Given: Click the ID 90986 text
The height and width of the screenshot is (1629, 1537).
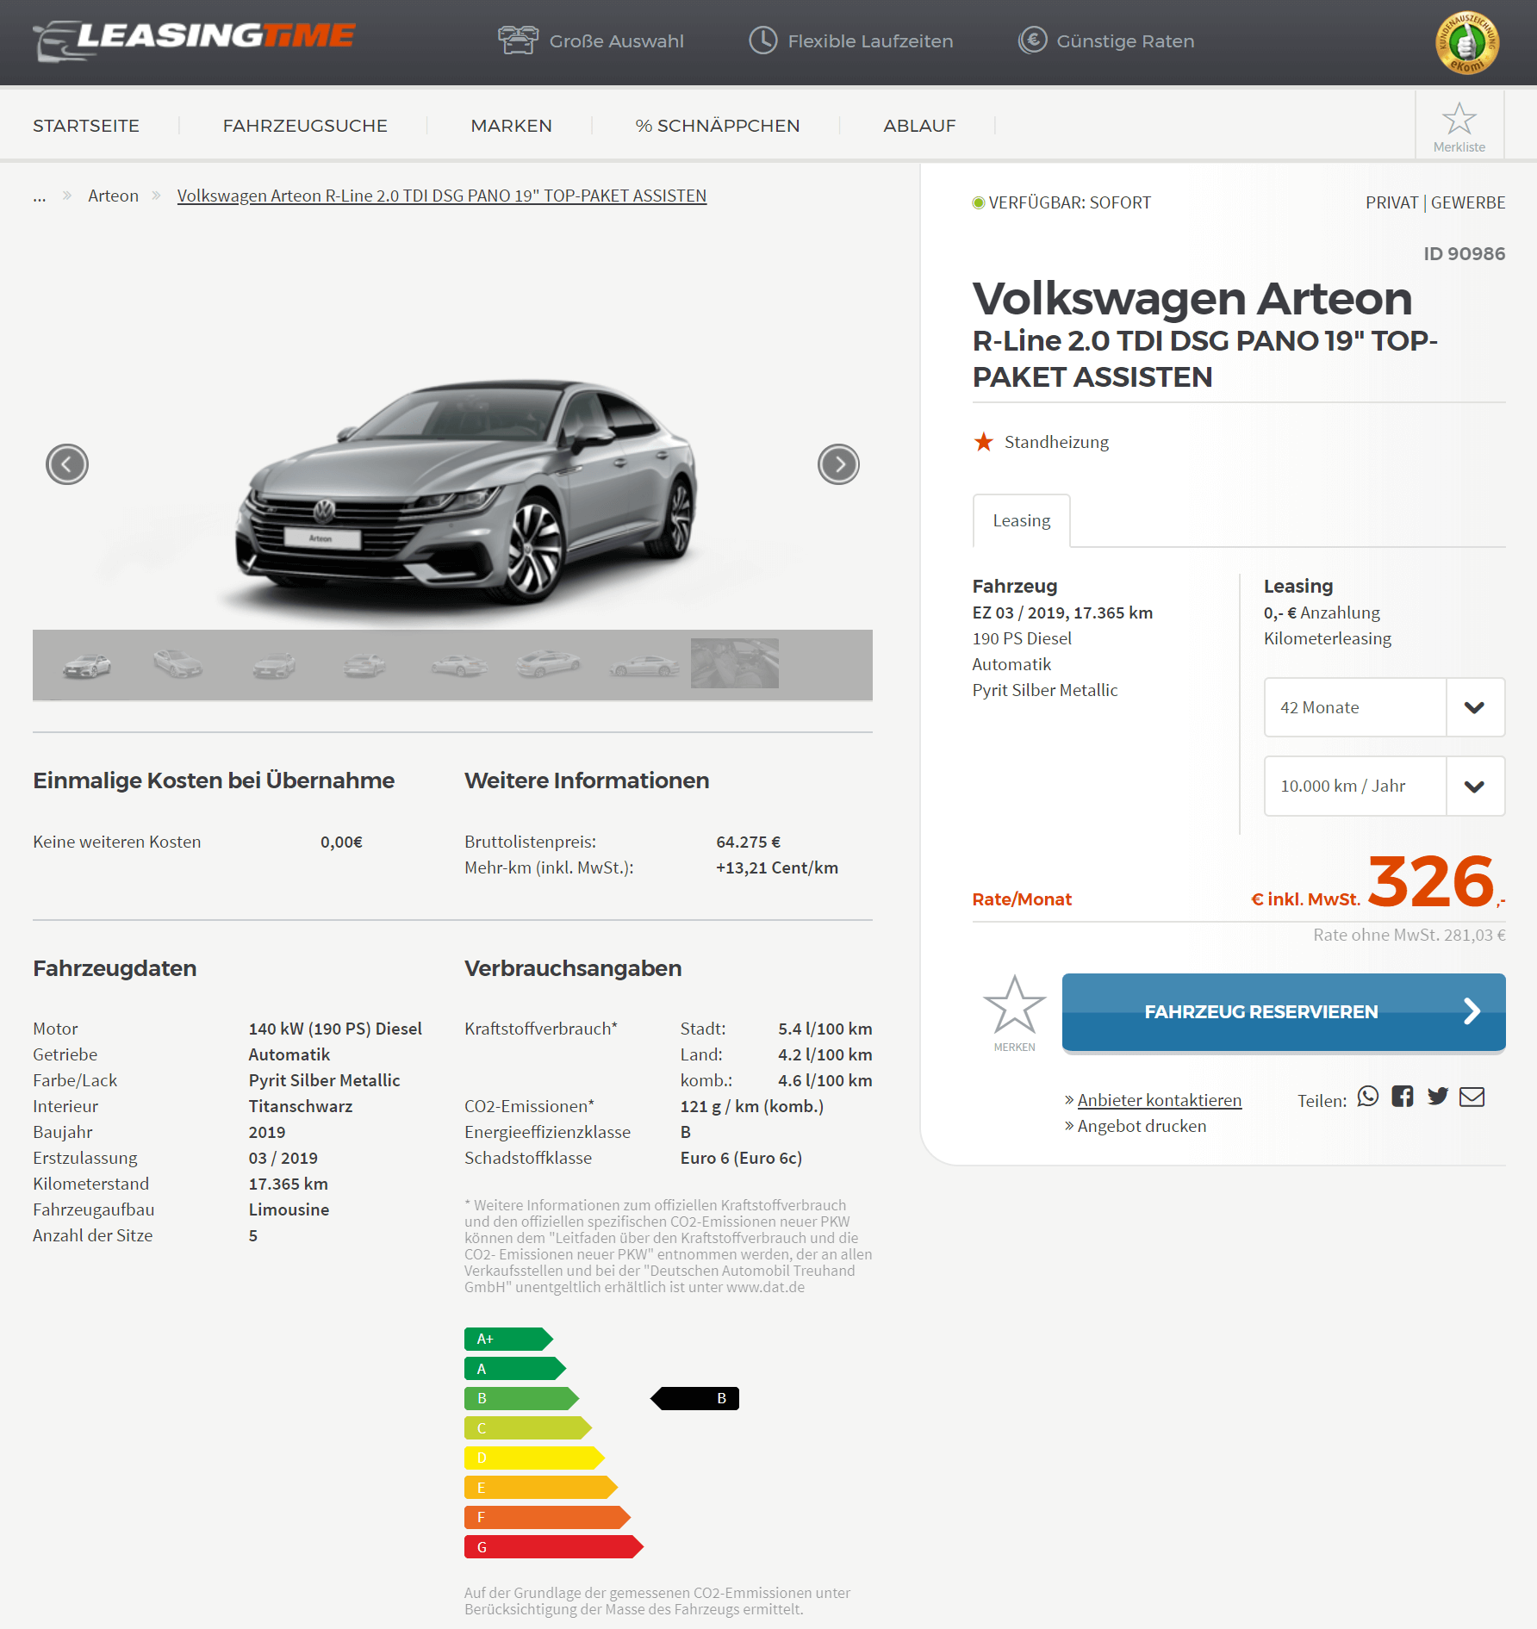Looking at the screenshot, I should (x=1464, y=253).
